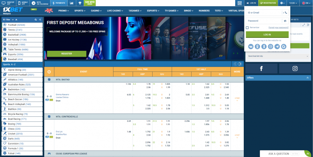Collapse the sports sidebar with double-arrow icon
The image size is (313, 157).
[40, 20]
